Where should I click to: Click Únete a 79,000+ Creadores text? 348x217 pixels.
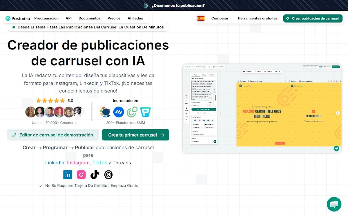tap(55, 123)
